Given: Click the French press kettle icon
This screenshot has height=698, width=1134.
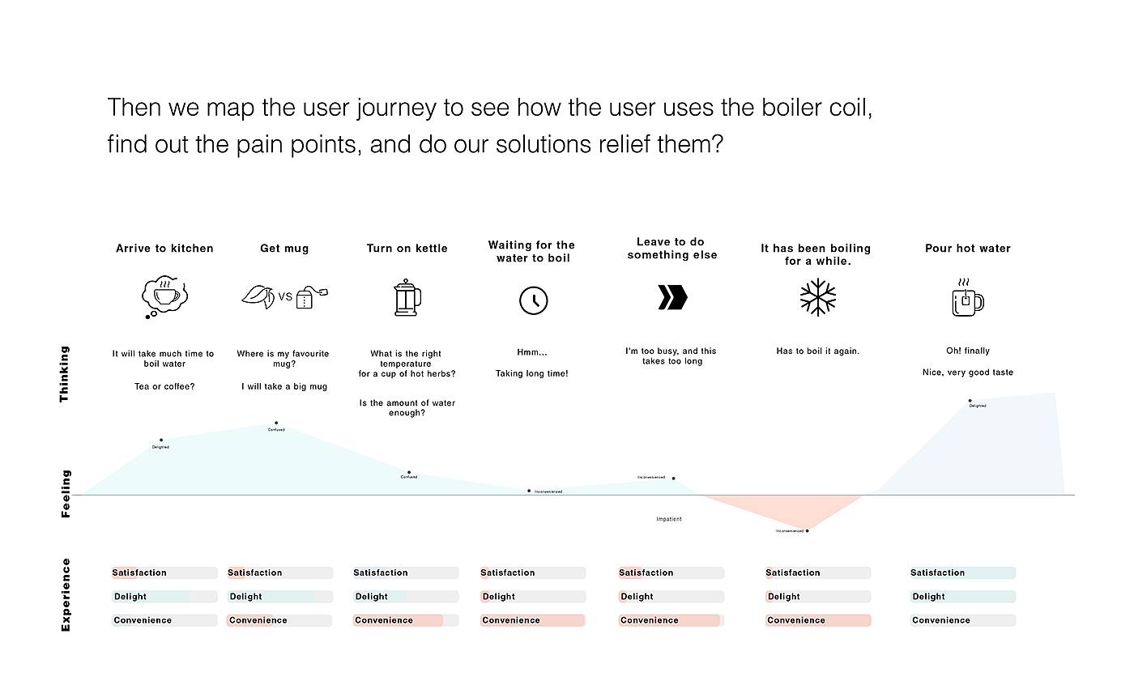Looking at the screenshot, I should [407, 297].
